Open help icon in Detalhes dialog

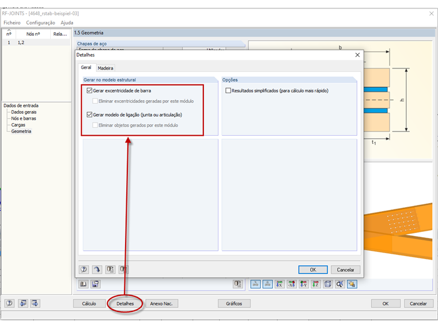pos(84,269)
